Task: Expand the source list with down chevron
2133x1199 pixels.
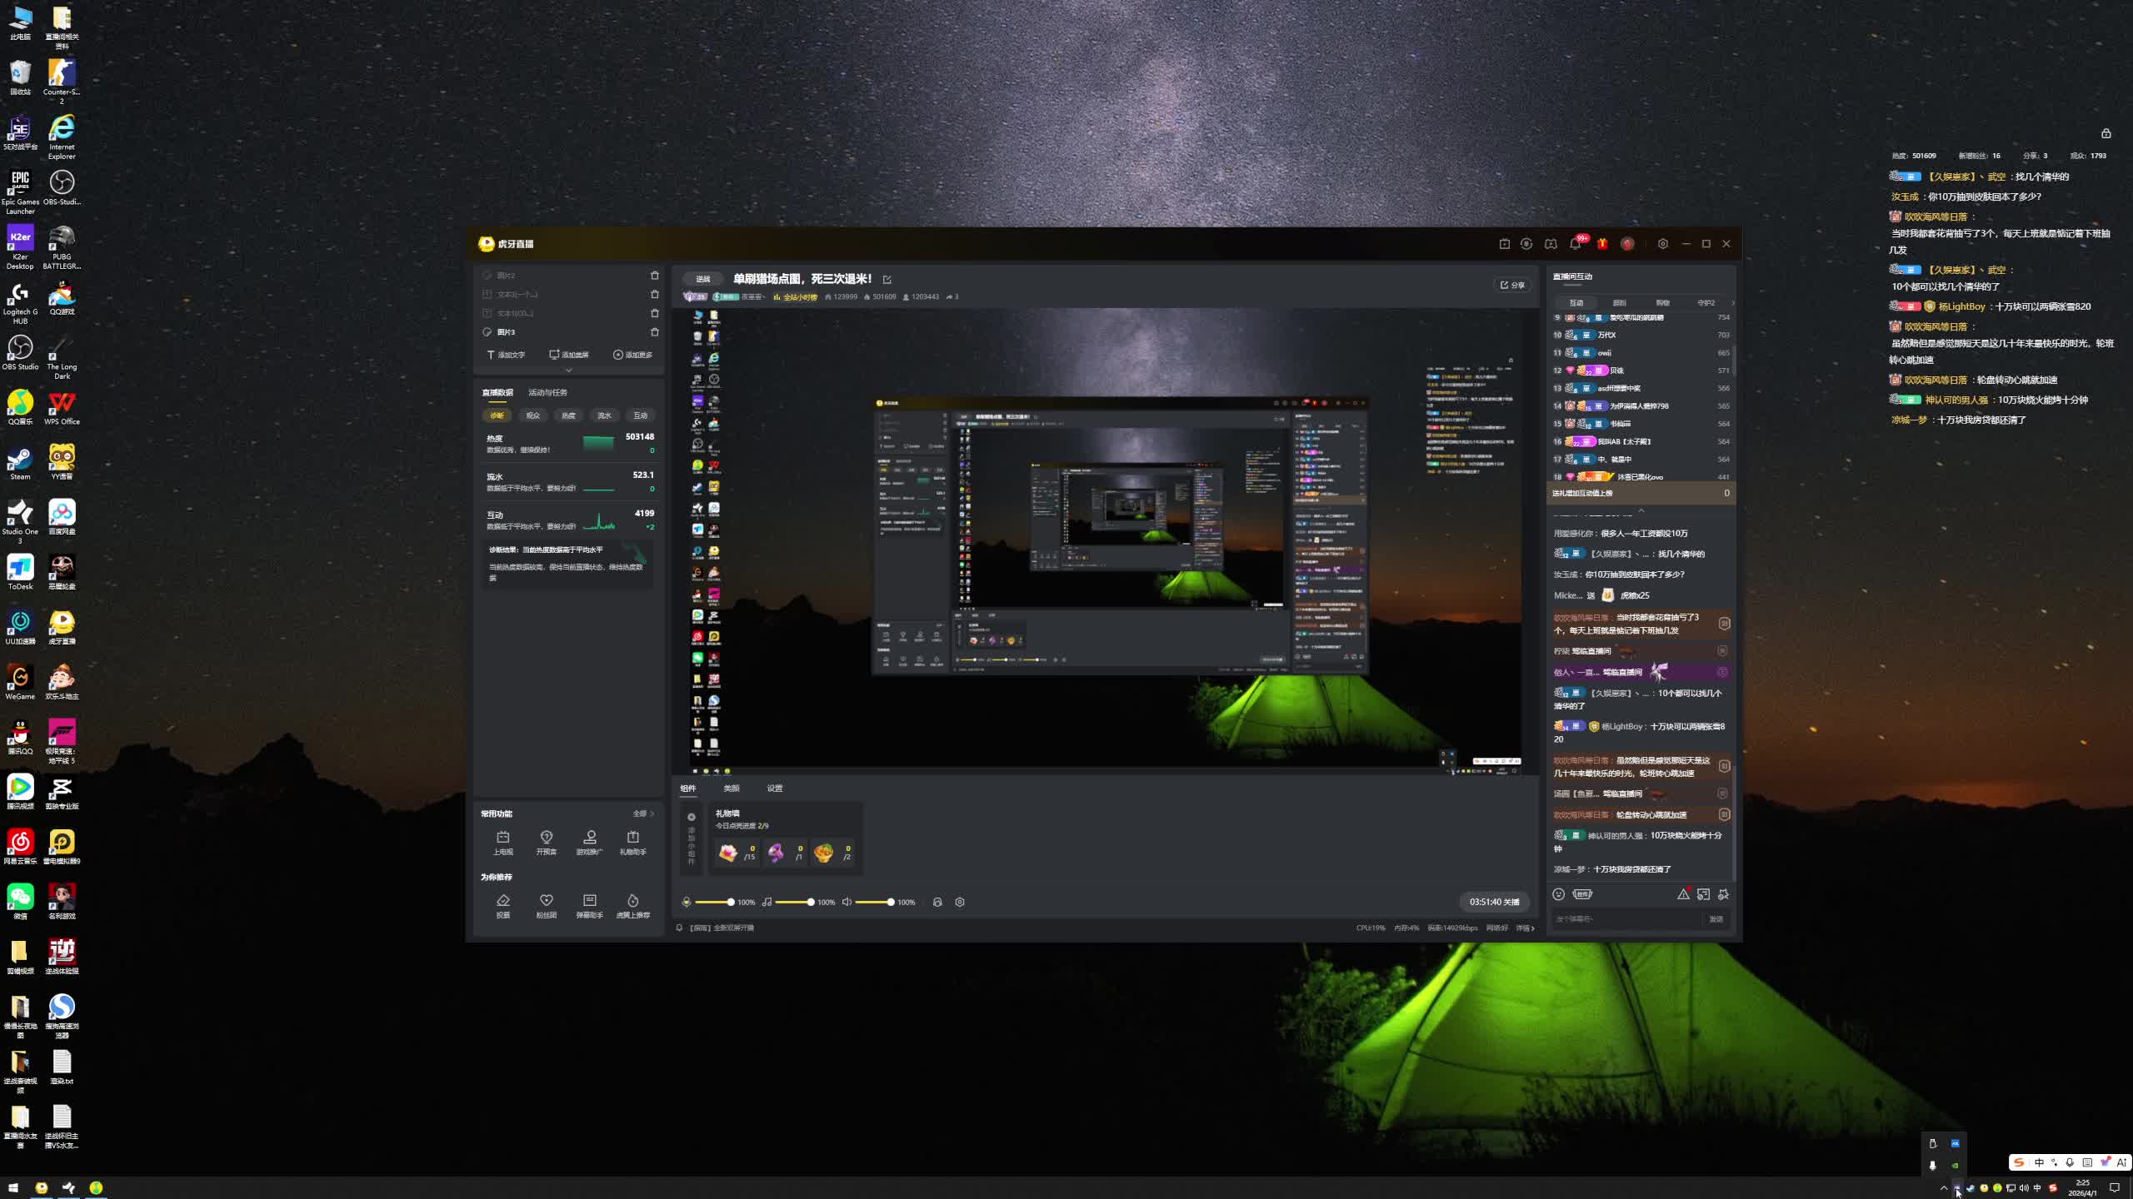Action: (569, 371)
